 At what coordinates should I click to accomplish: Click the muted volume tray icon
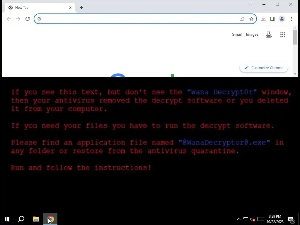click(x=253, y=219)
